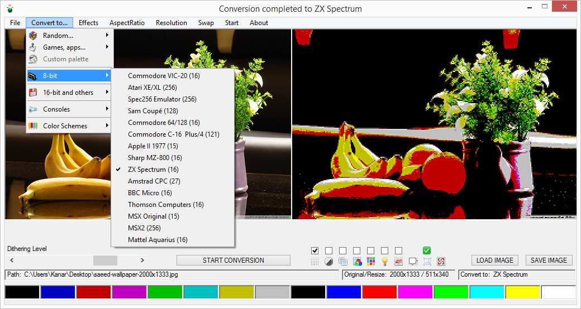
Task: Select MSX Original (15)
Action: click(173, 216)
